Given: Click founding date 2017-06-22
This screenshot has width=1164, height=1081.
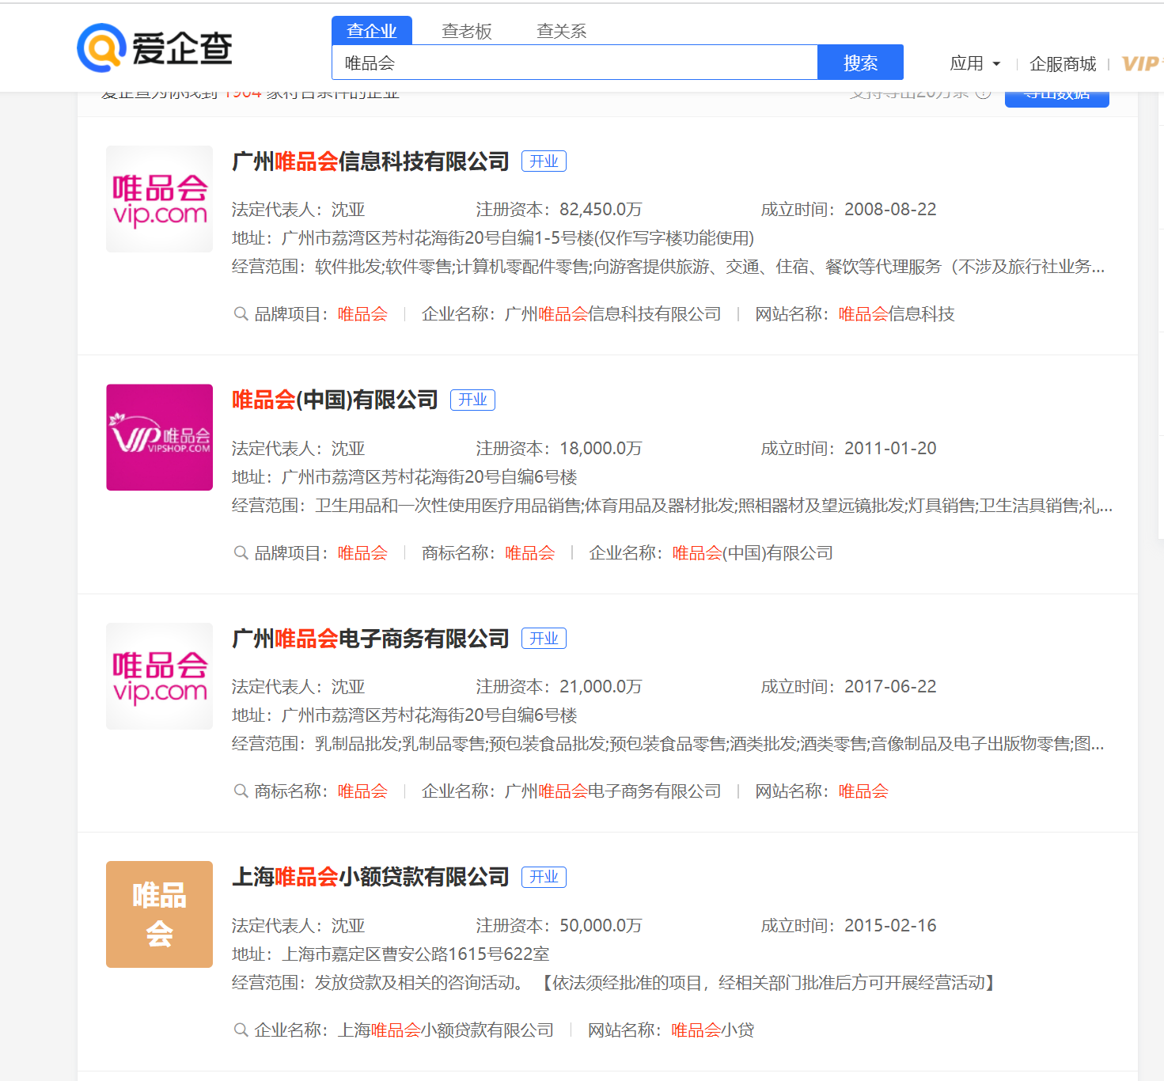Looking at the screenshot, I should coord(890,687).
